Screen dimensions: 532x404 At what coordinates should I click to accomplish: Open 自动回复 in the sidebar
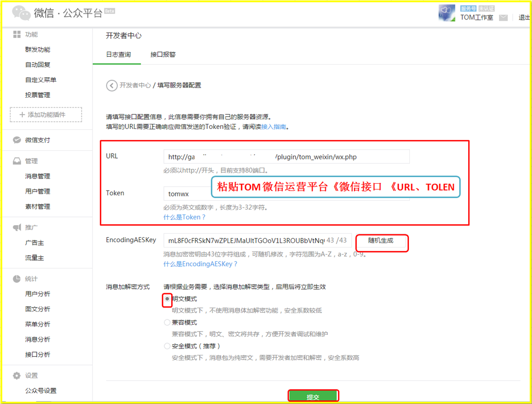pos(37,65)
